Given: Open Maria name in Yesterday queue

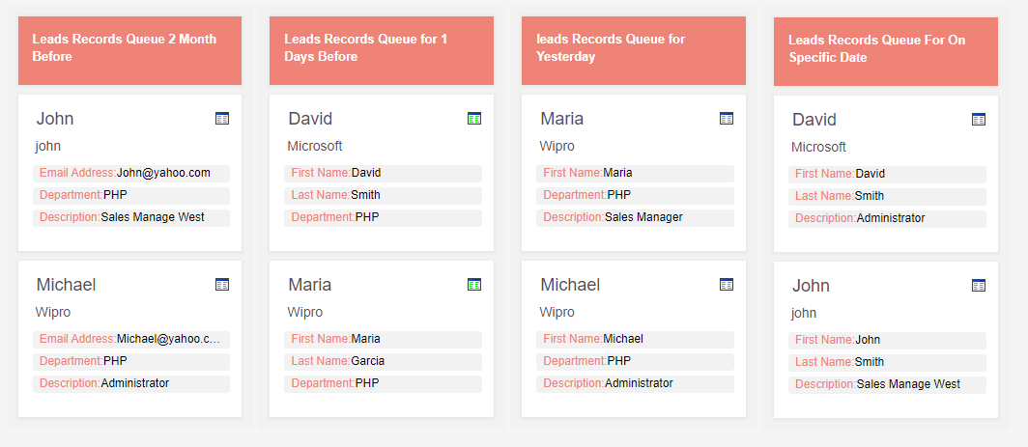Looking at the screenshot, I should [562, 119].
